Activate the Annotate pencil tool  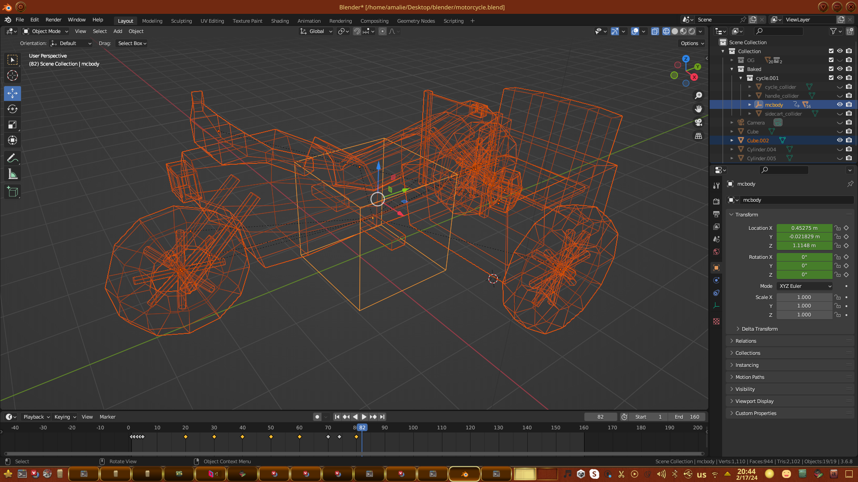[x=13, y=158]
